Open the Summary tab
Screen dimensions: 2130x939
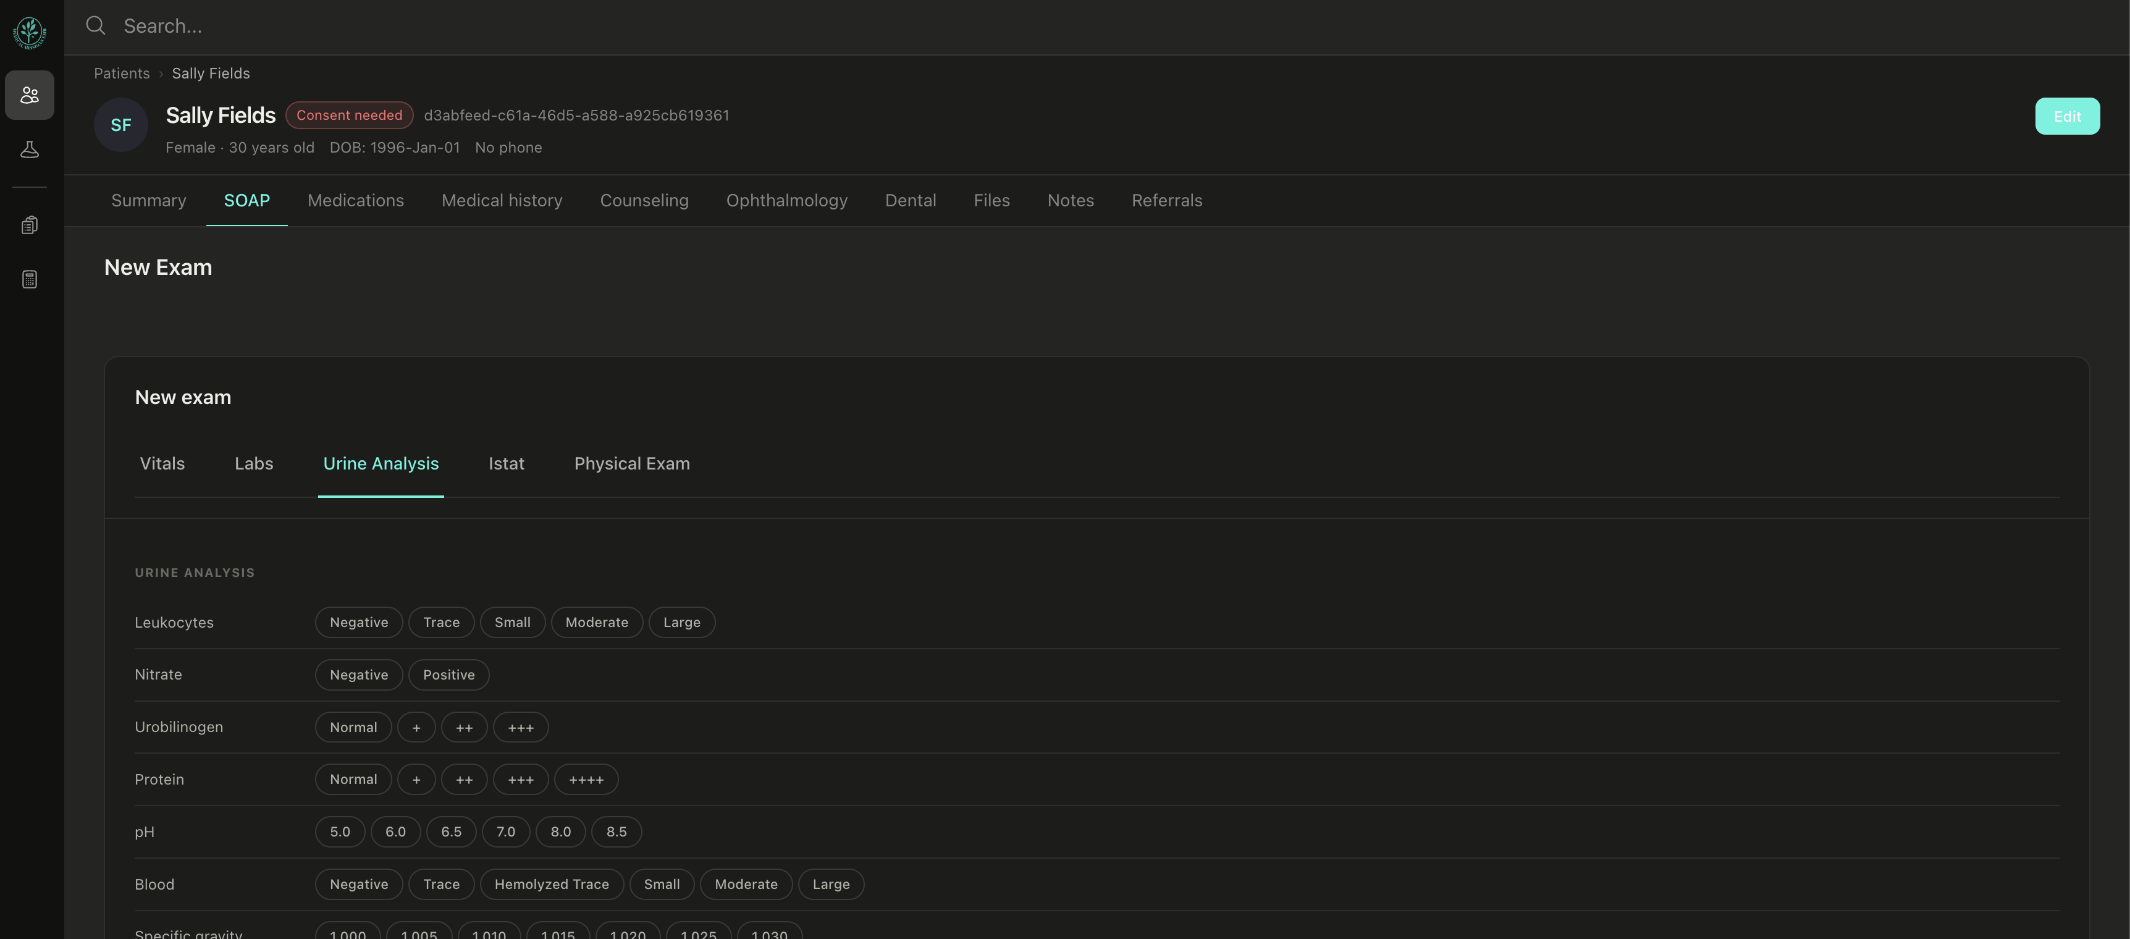click(149, 200)
